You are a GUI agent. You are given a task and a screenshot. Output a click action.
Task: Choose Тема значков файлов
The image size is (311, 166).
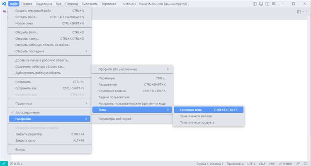coord(209,116)
